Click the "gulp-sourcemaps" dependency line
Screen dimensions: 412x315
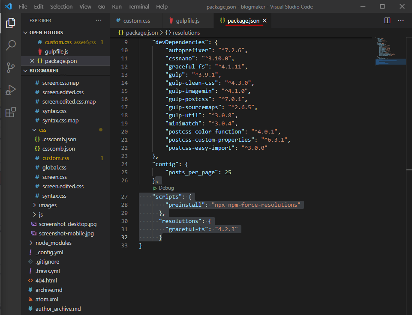211,107
